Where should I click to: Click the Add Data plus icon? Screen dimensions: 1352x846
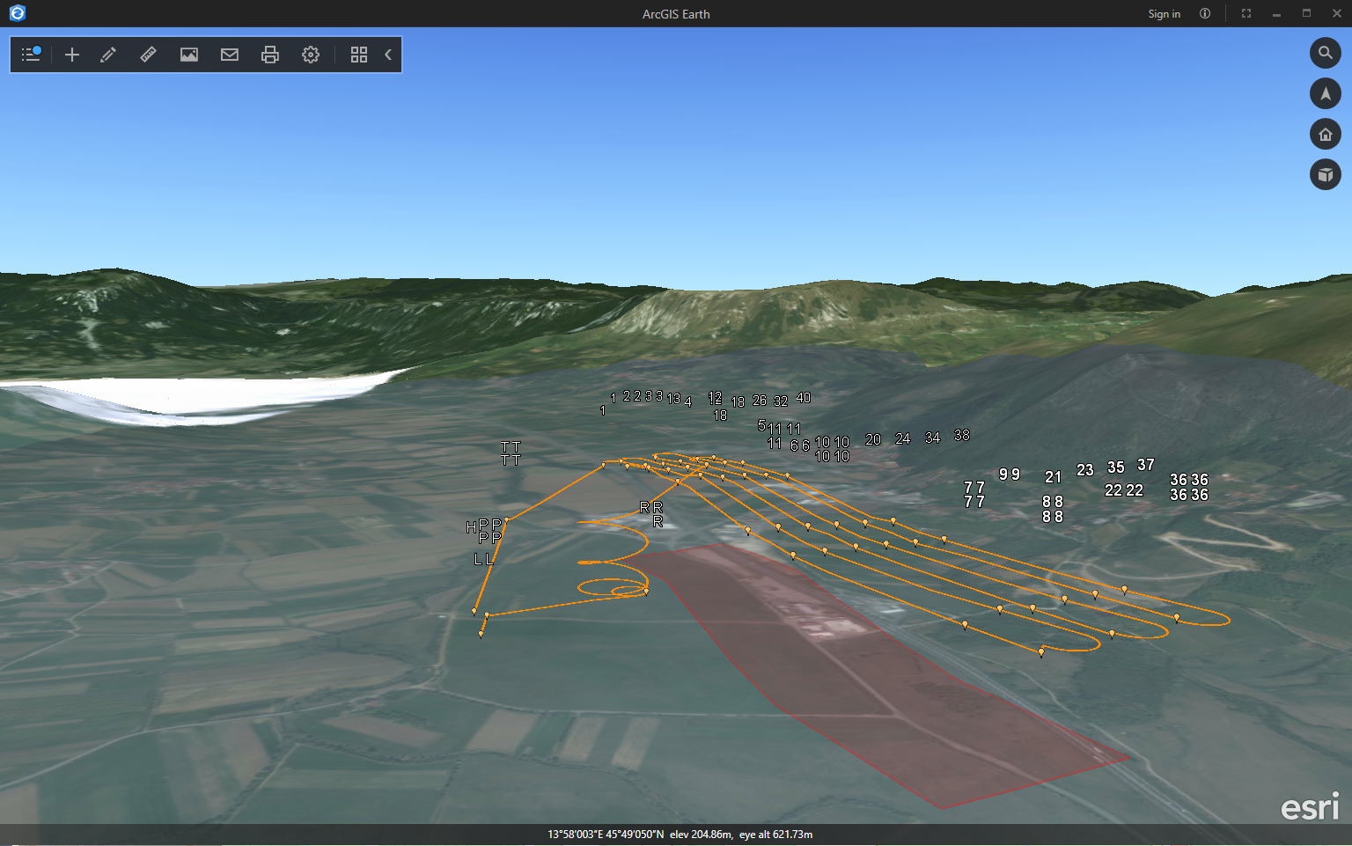tap(71, 54)
